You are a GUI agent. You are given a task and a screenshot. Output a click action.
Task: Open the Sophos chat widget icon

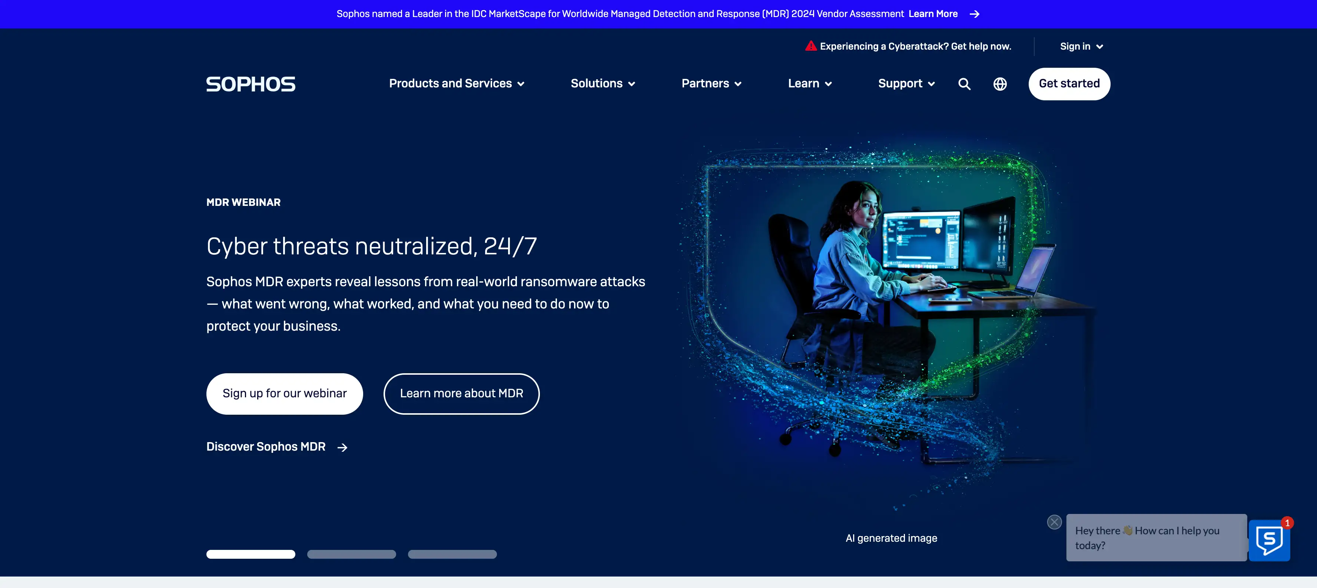pyautogui.click(x=1269, y=541)
